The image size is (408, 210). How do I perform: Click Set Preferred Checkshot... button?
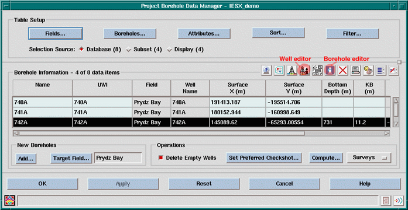click(x=264, y=158)
